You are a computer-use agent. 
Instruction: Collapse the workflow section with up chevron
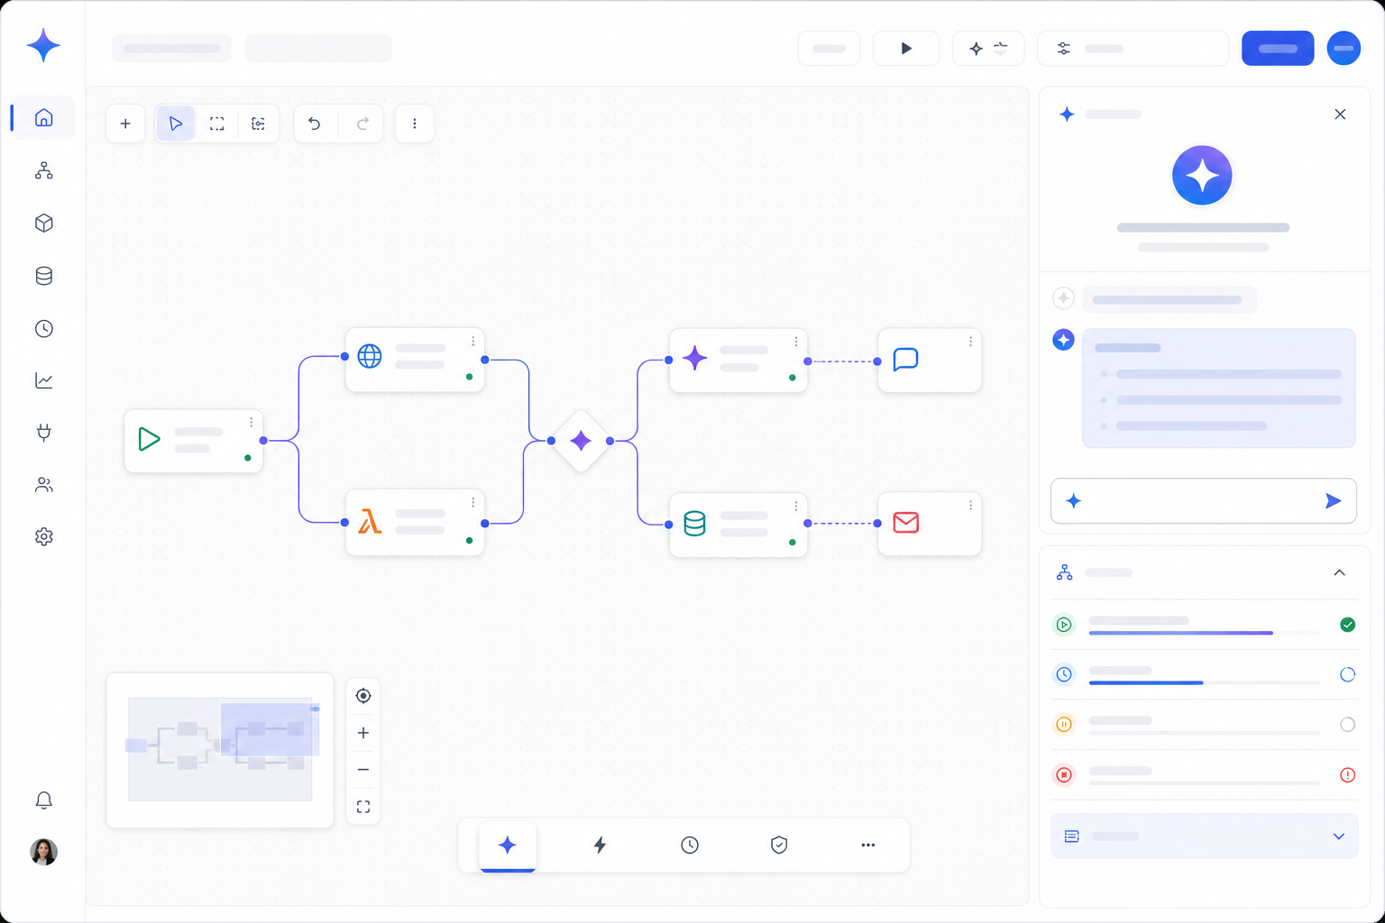pyautogui.click(x=1339, y=572)
